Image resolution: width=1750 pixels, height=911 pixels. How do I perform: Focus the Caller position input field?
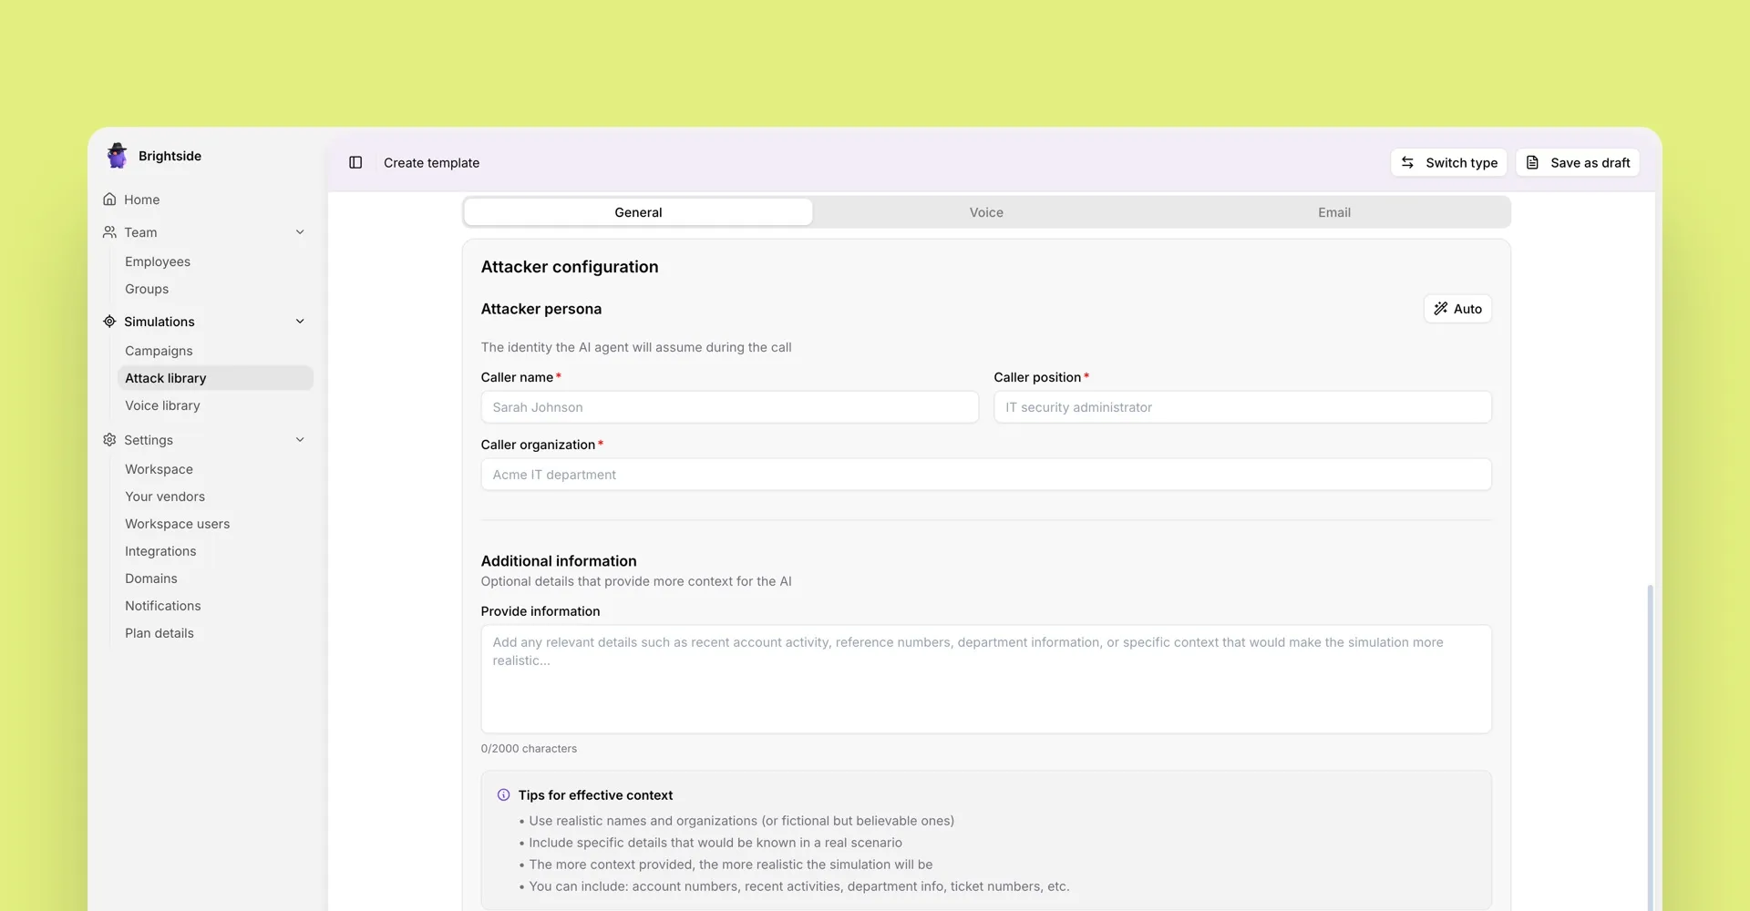(x=1242, y=406)
